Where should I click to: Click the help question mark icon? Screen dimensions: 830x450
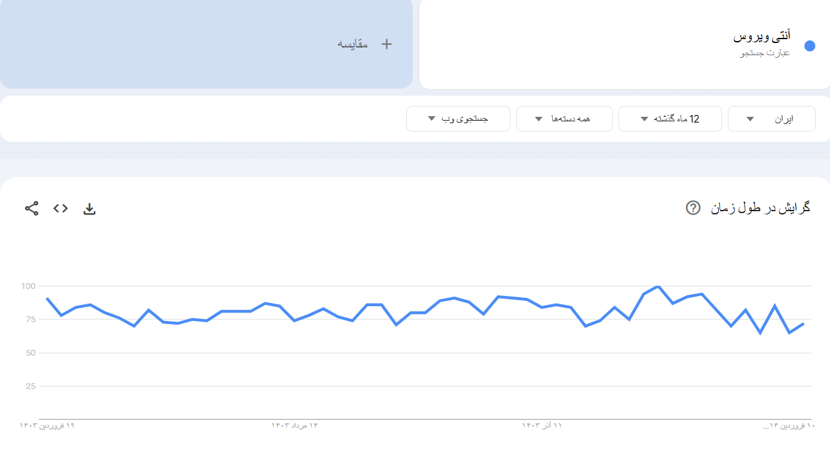(x=692, y=208)
